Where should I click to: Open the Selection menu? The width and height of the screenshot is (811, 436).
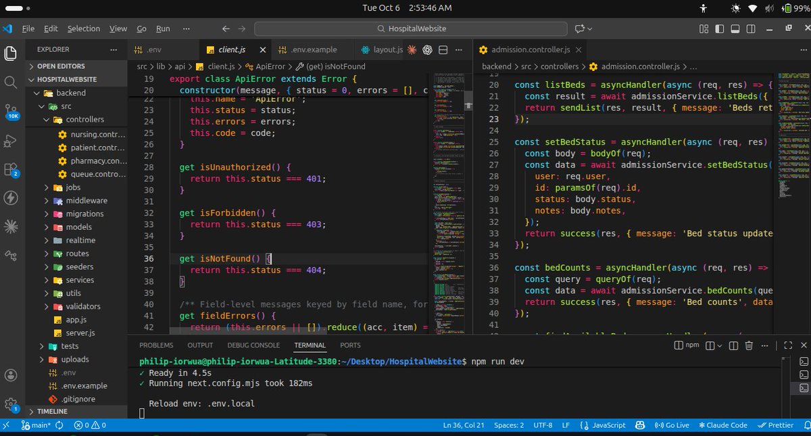84,28
